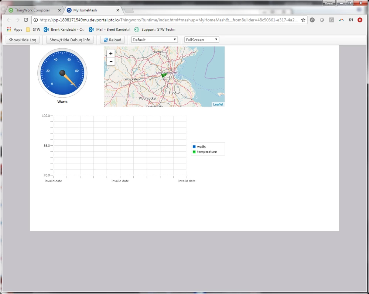
Task: Open Mail - Brent Kandetzki bookmark
Action: [x=109, y=30]
